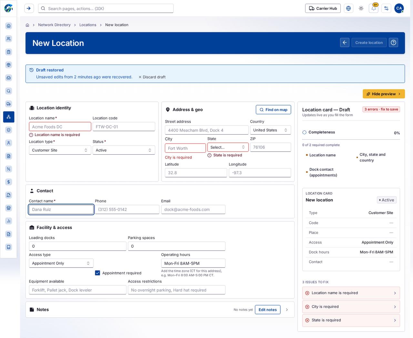
Task: Click the Location name input field
Action: pyautogui.click(x=60, y=127)
